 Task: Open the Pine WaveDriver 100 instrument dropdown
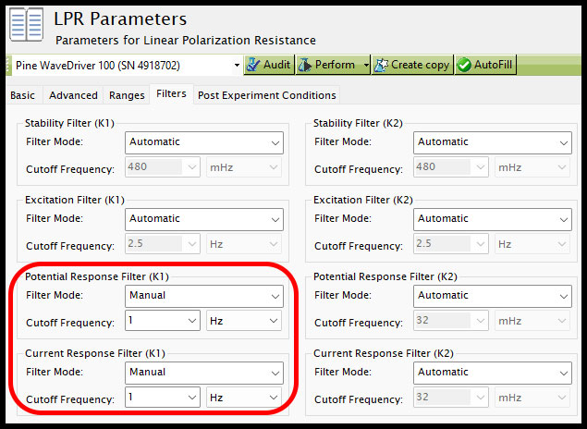click(x=127, y=65)
